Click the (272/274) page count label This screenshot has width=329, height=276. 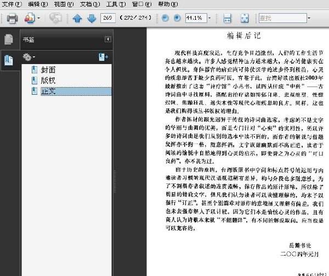[x=135, y=18]
